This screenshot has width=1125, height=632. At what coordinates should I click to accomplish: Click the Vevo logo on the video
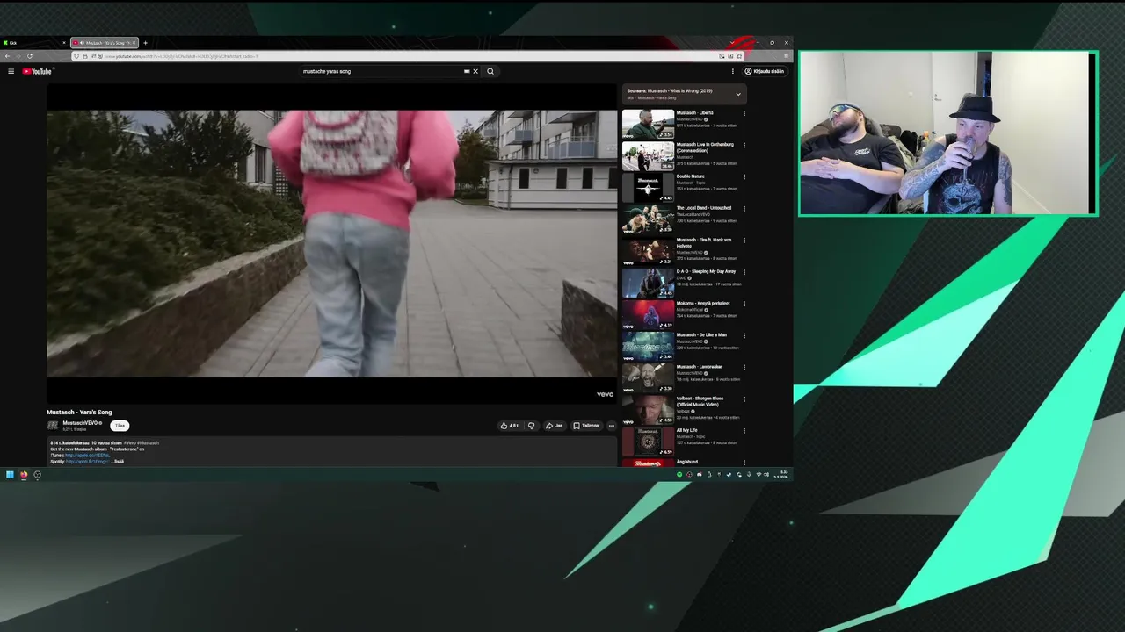click(605, 394)
